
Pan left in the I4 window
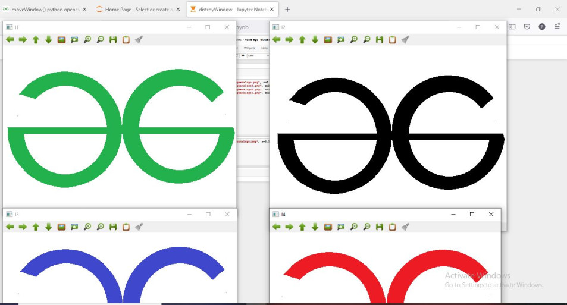(276, 227)
